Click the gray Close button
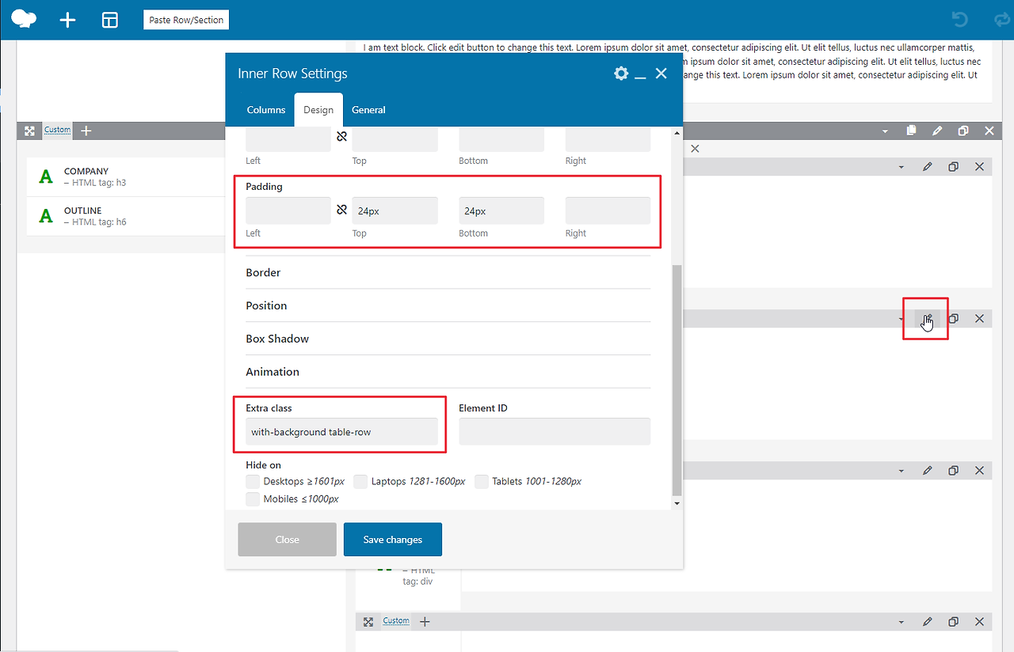The height and width of the screenshot is (652, 1014). click(x=287, y=540)
